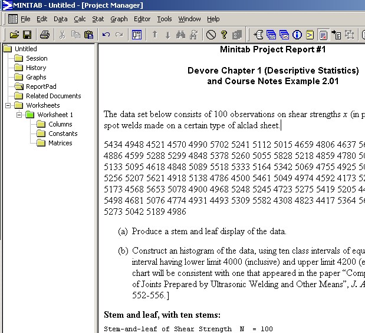Click the 'Devore Chapter 1 (Descriptive Statistics)' line

273,71
